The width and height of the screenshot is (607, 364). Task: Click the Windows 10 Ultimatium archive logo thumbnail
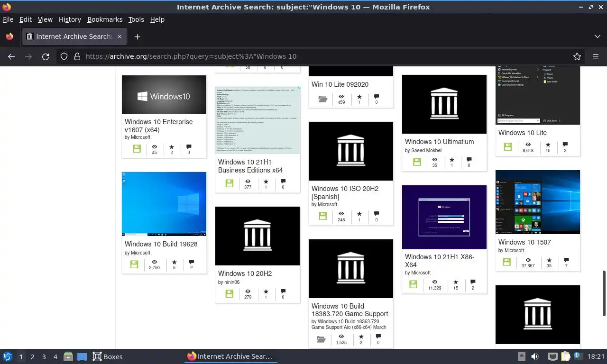pos(444,104)
